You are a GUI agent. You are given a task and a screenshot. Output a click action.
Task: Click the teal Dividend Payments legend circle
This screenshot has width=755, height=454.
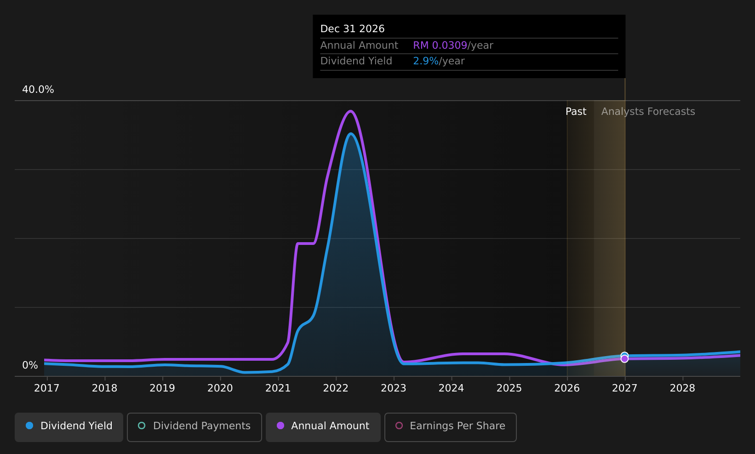click(x=142, y=426)
